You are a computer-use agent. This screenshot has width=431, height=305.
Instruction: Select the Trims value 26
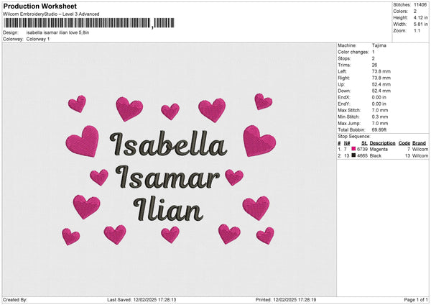click(x=374, y=65)
